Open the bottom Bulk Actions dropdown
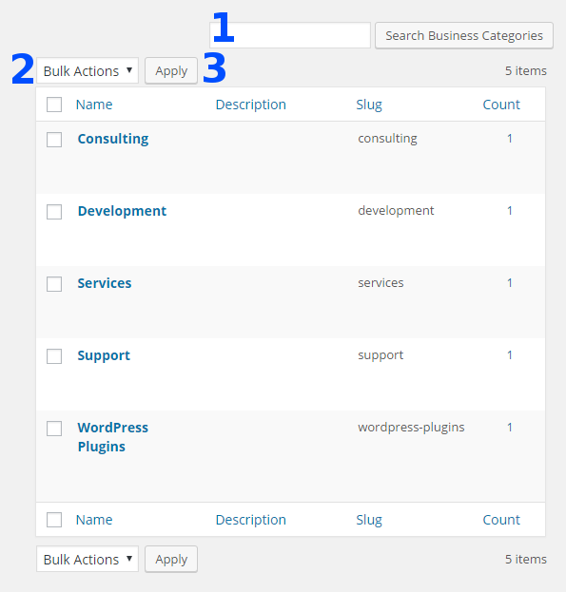 click(88, 559)
